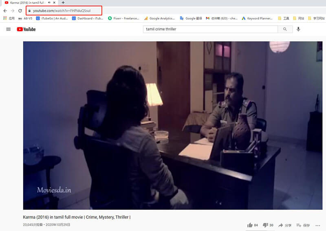Open the Apps grid bookmark

click(9, 18)
